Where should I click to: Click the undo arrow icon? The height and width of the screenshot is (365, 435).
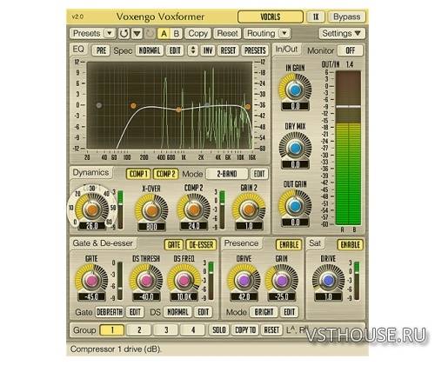(x=124, y=34)
